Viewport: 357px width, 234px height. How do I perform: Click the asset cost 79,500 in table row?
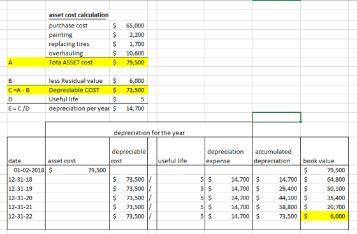(x=77, y=170)
